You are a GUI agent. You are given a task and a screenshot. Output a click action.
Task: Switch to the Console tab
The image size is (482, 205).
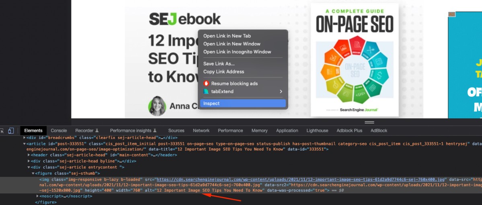pyautogui.click(x=59, y=131)
